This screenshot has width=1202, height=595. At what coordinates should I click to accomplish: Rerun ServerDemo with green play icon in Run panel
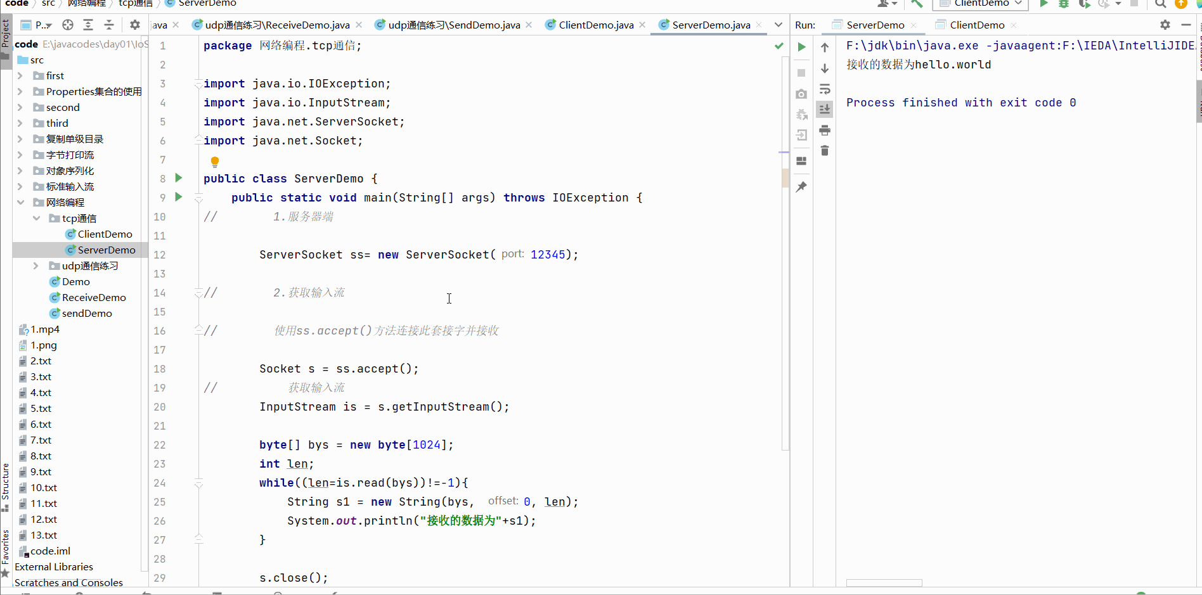coord(801,47)
